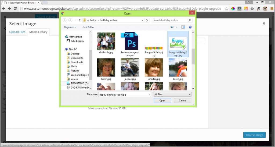
Task: Click the betty folder in breadcrumb
Action: [x=93, y=20]
